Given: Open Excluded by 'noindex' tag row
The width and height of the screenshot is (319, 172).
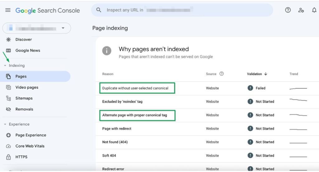Looking at the screenshot, I should pos(122,101).
